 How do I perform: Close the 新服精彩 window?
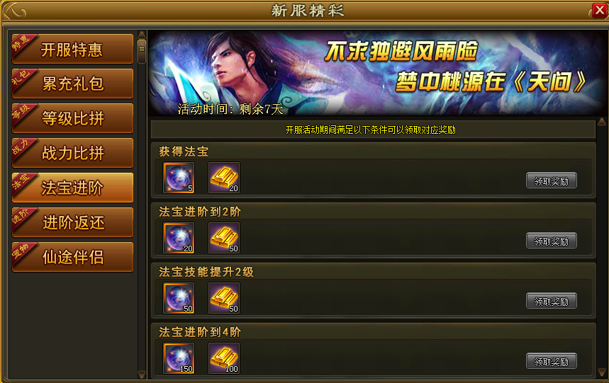point(600,11)
